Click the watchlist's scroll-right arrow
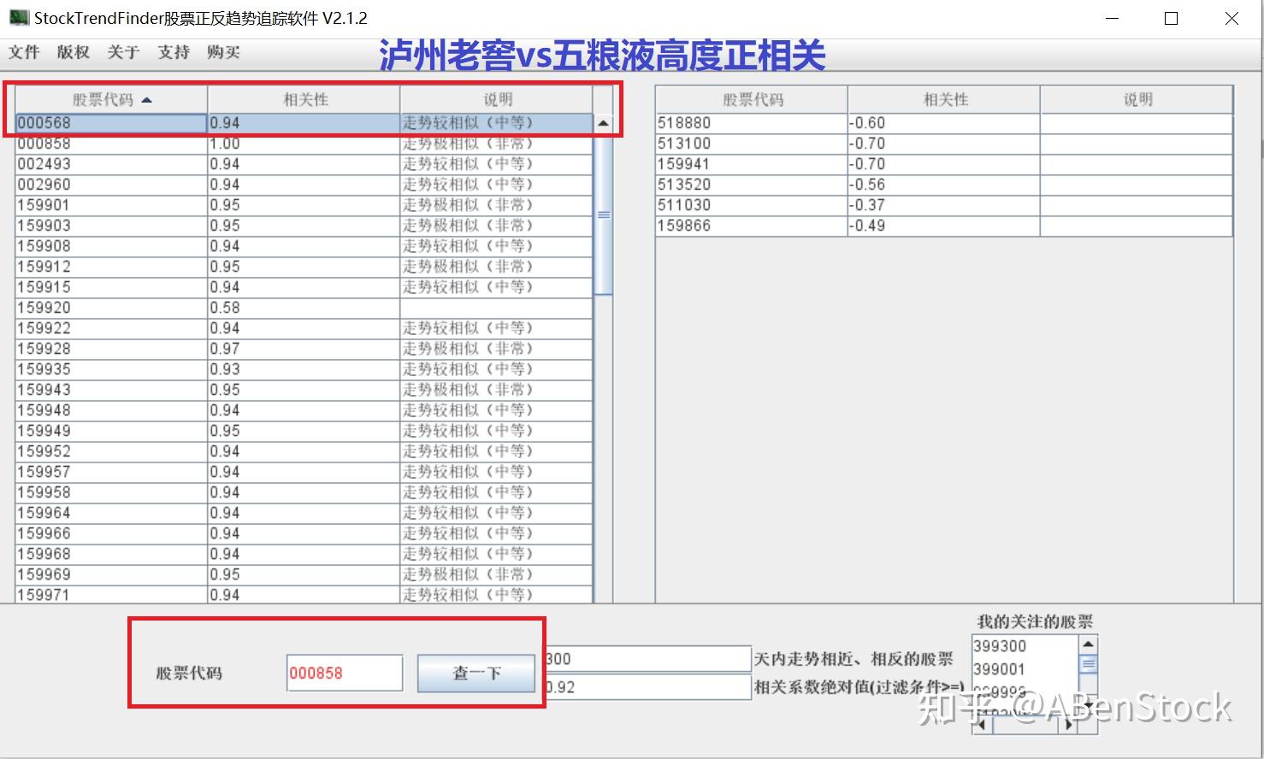The image size is (1264, 759). click(1069, 725)
